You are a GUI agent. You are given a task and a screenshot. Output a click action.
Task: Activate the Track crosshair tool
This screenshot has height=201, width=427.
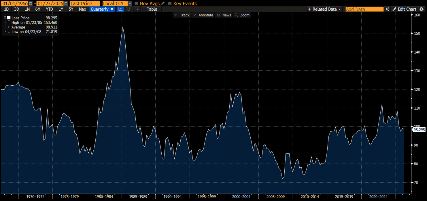pyautogui.click(x=182, y=15)
